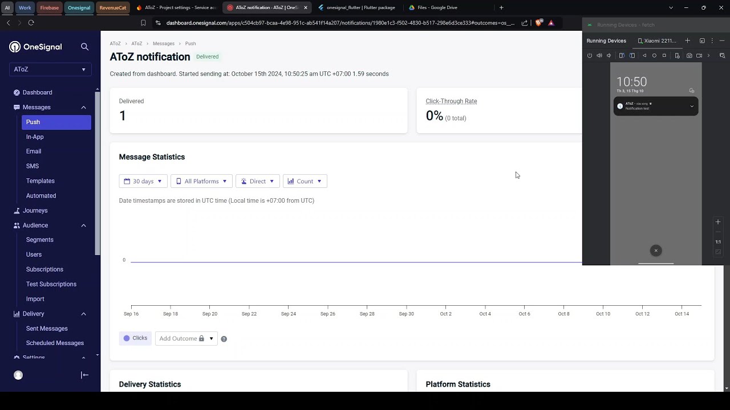Go back in the browser

(8, 23)
